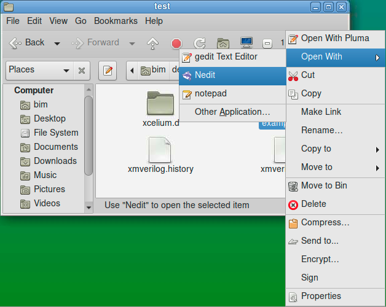Viewport: 386px width, 307px height.
Task: Go up using the Up arrow icon
Action: 153,43
